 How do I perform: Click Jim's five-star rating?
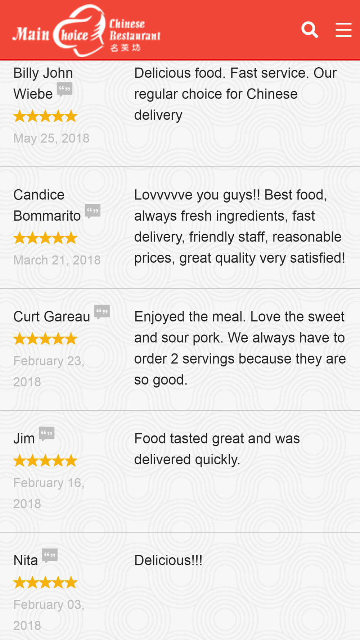[x=45, y=460]
